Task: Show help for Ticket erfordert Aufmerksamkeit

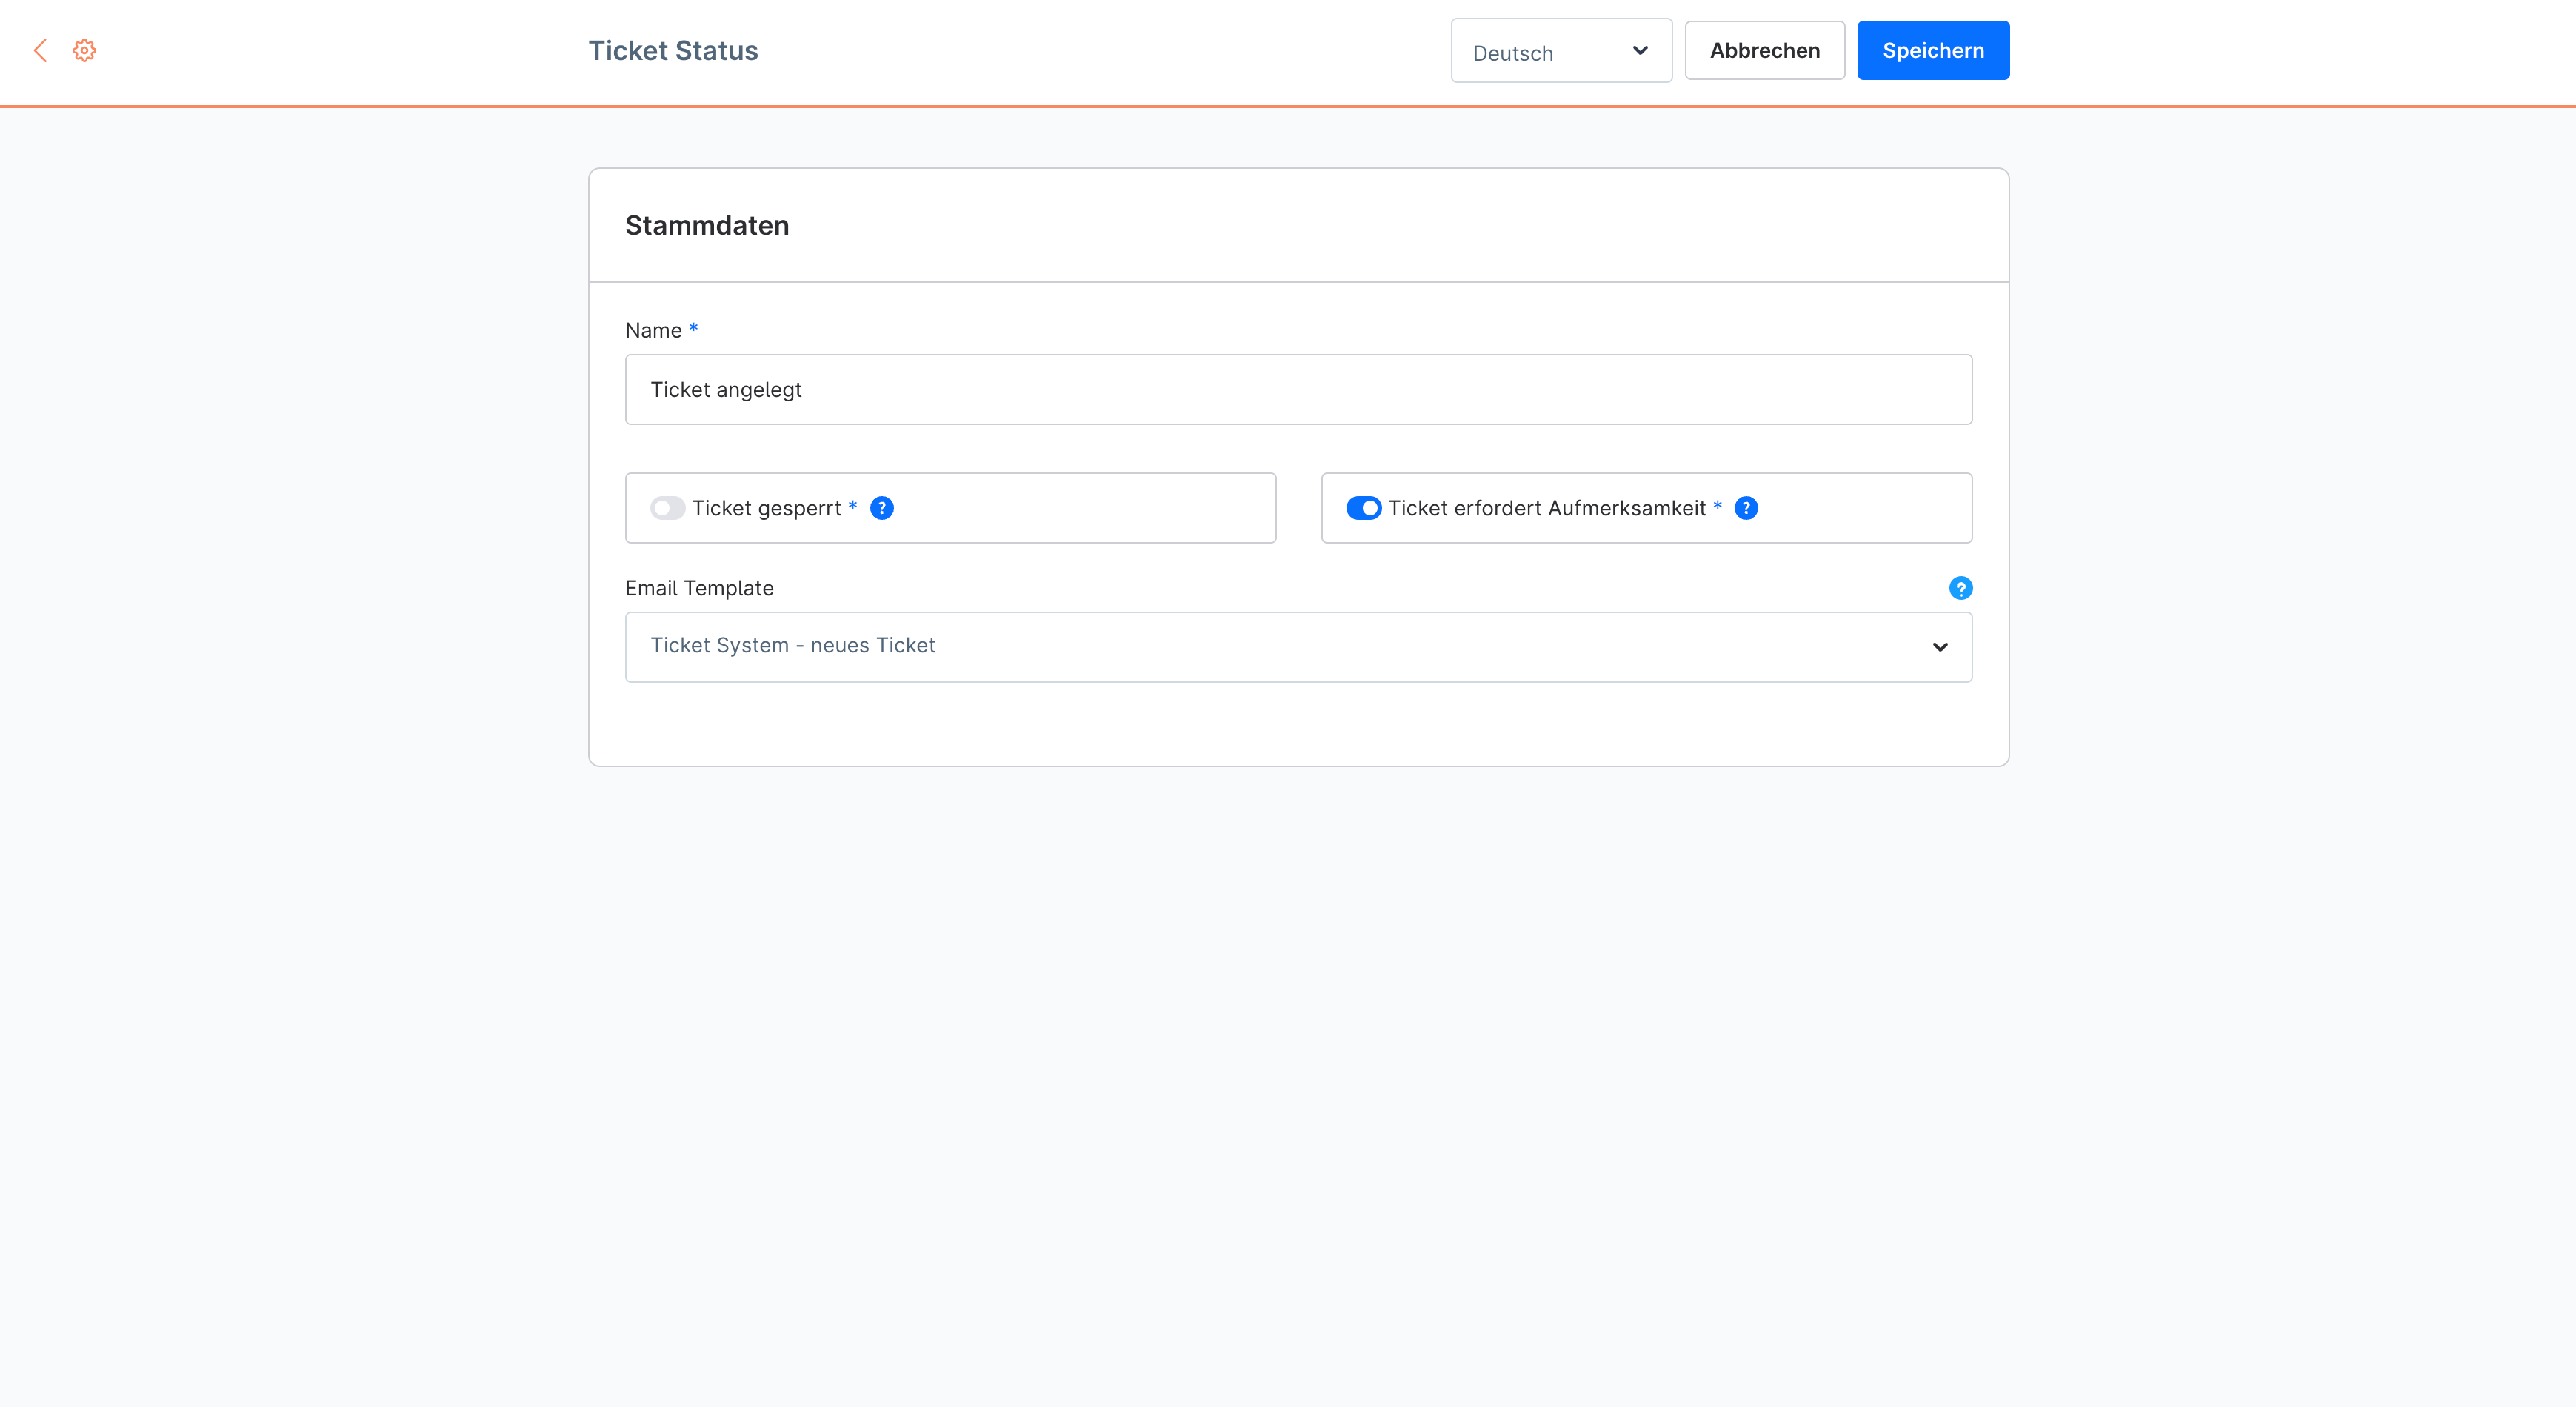Action: [1746, 508]
